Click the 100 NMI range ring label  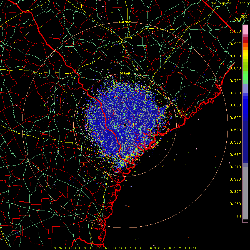(x=125, y=22)
